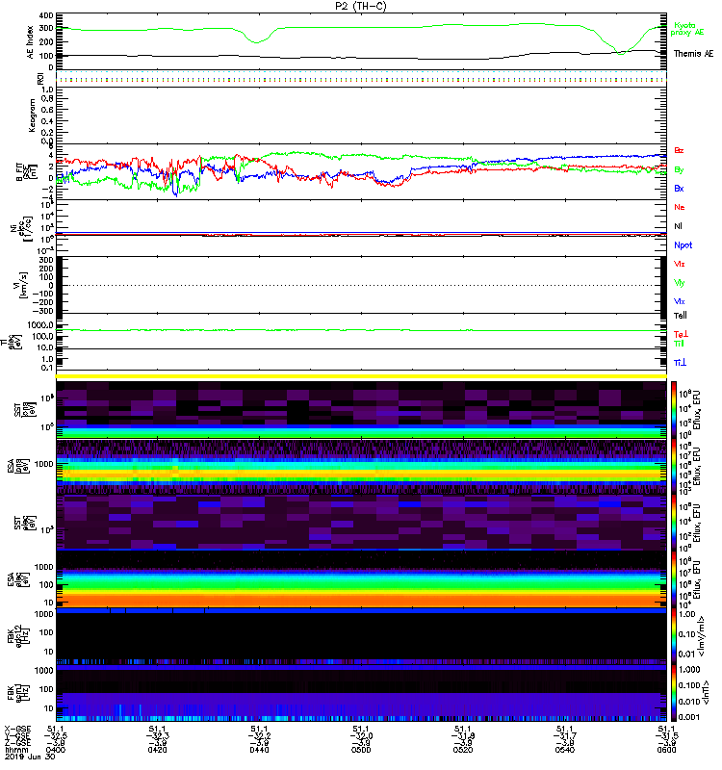Click the red "Ne" legend label
This screenshot has height=770, width=722.
tap(680, 207)
